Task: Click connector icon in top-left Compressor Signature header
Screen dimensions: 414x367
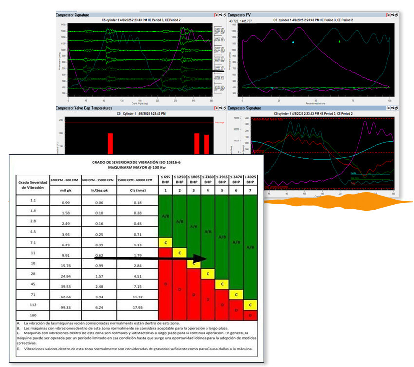Action: click(221, 15)
